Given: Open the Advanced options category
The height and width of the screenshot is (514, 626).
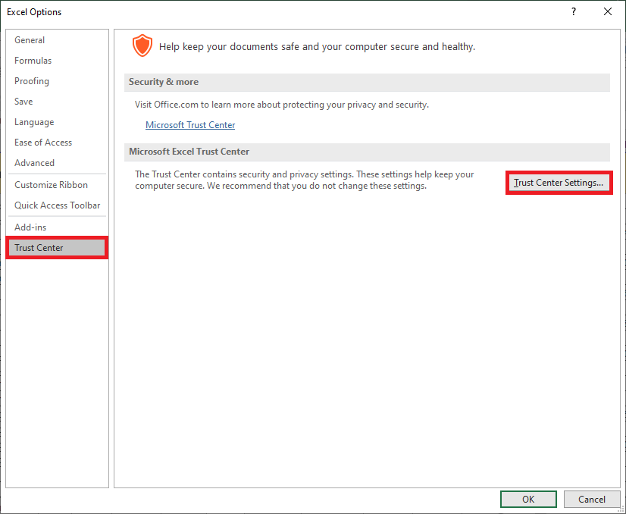Looking at the screenshot, I should (x=35, y=163).
